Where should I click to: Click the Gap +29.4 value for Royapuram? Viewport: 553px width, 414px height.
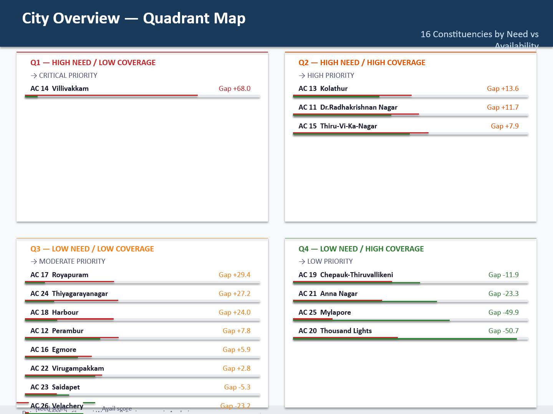coord(234,275)
